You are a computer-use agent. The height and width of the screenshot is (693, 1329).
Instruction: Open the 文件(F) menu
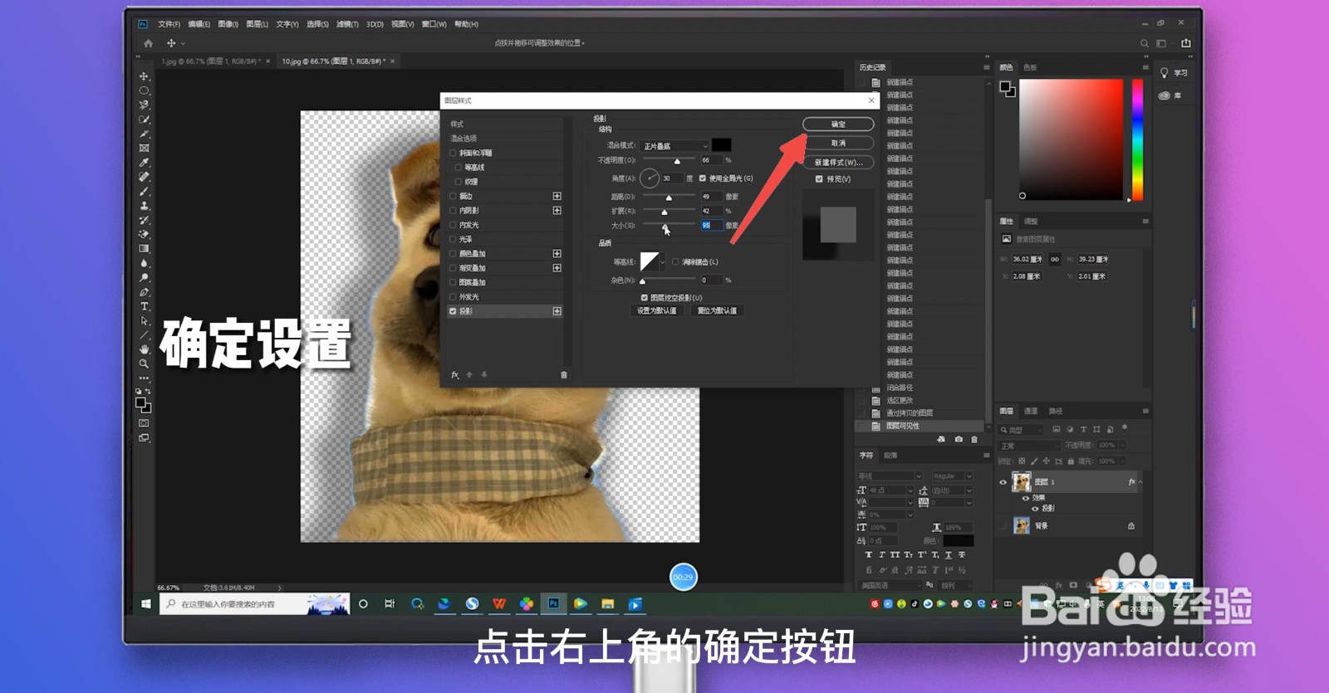pyautogui.click(x=169, y=24)
